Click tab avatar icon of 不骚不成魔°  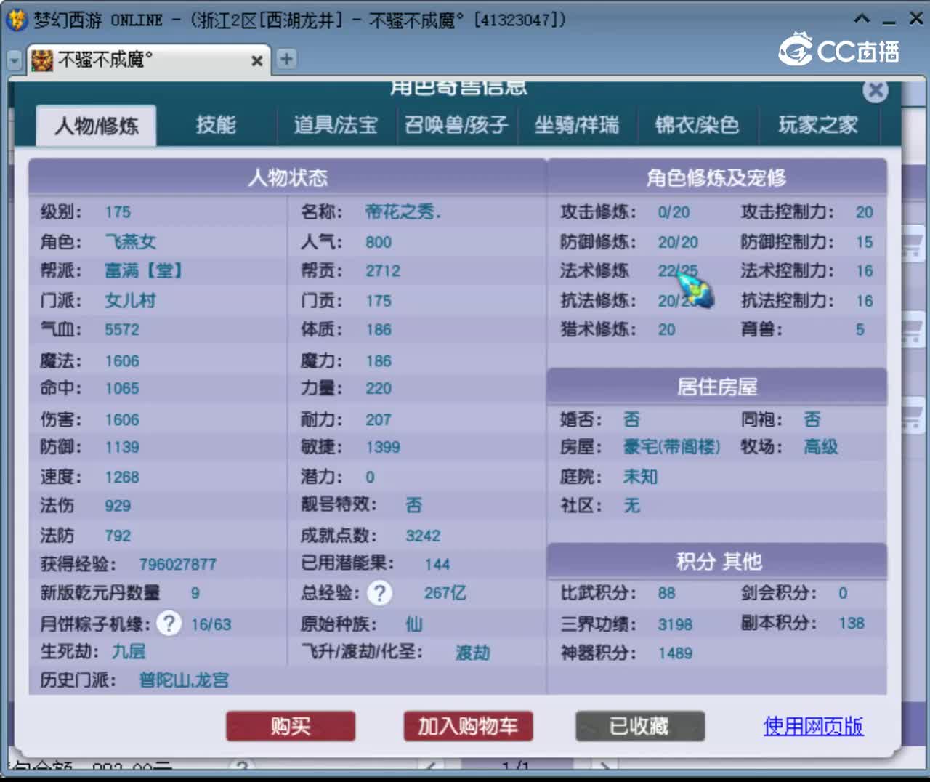click(x=42, y=60)
